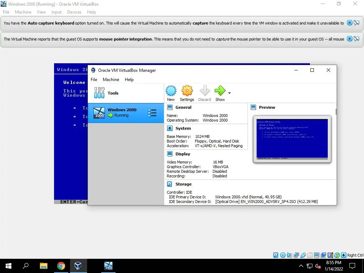The width and height of the screenshot is (364, 273).
Task: Open File menu of the VM window
Action: tap(6, 12)
